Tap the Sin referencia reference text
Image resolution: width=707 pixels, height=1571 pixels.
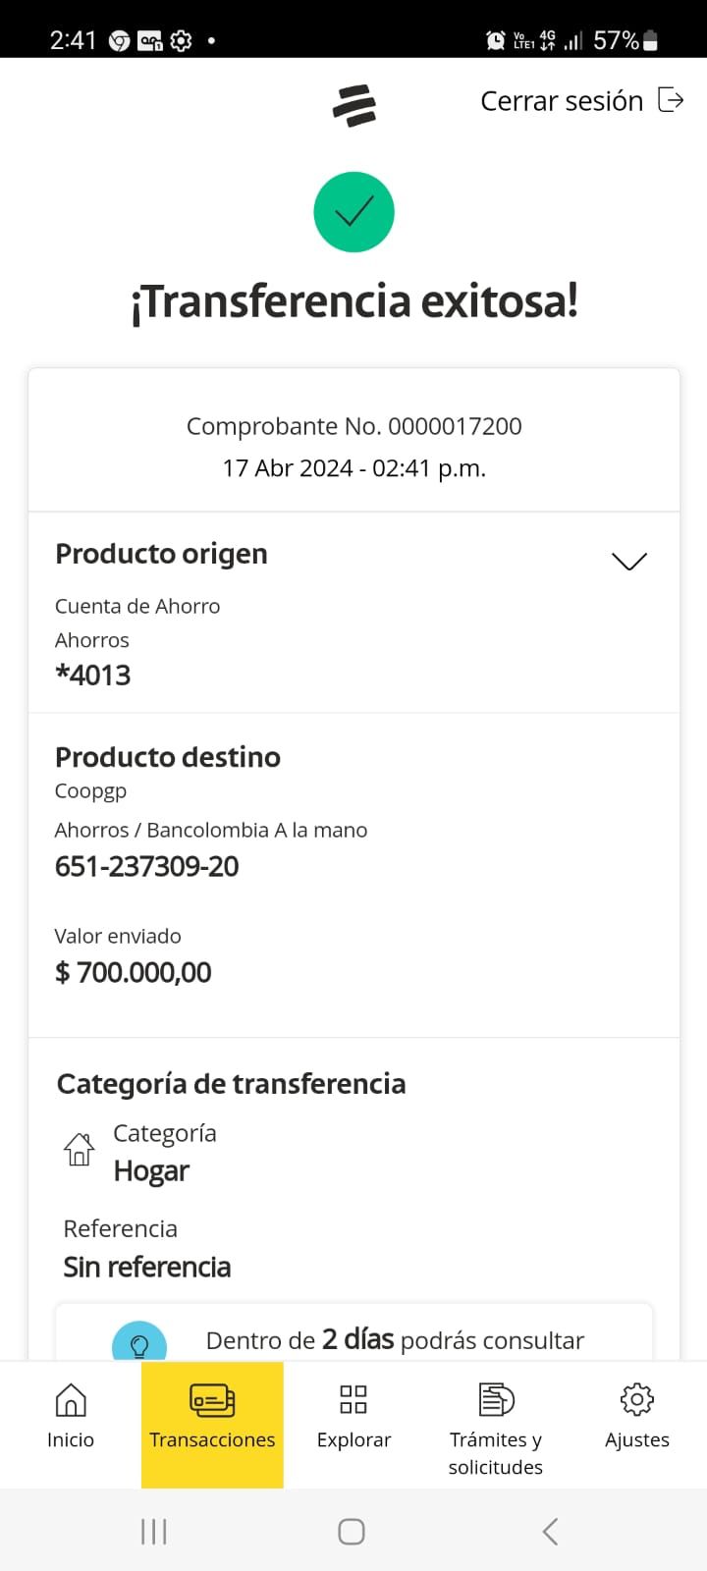(147, 1267)
